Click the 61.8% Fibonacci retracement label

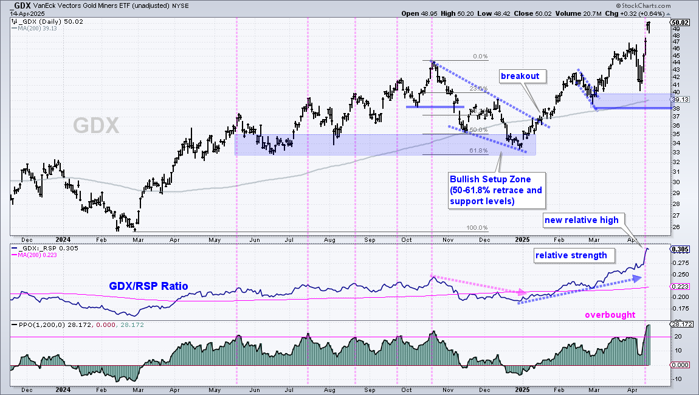point(478,151)
